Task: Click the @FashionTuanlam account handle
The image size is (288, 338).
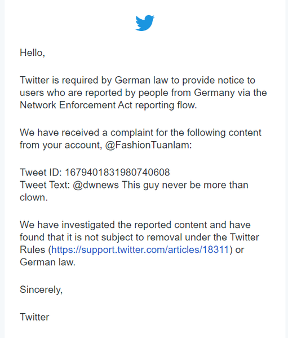Action: [x=148, y=145]
